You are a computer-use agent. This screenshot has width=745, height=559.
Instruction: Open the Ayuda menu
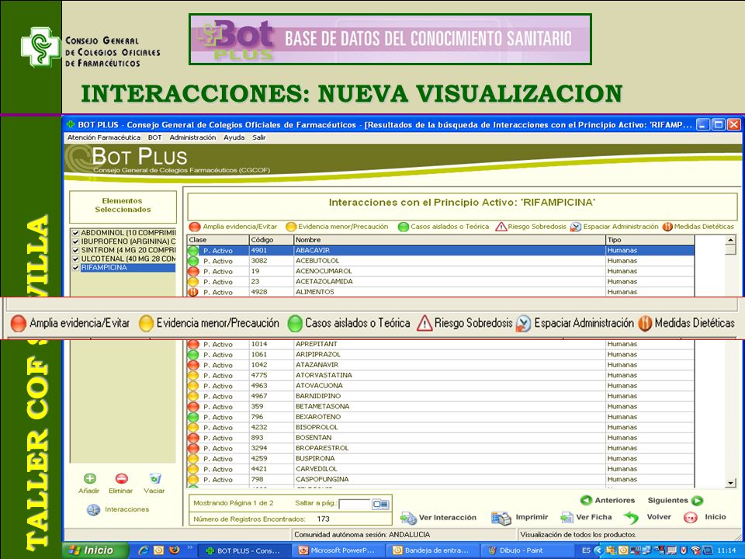coord(234,137)
